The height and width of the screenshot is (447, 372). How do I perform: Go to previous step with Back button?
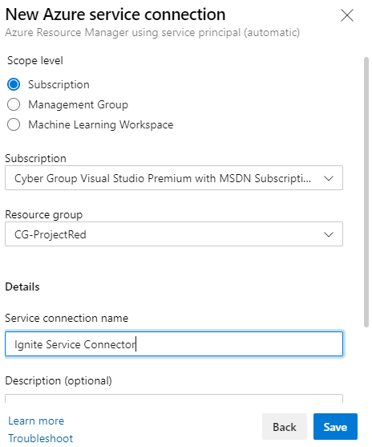click(x=285, y=427)
